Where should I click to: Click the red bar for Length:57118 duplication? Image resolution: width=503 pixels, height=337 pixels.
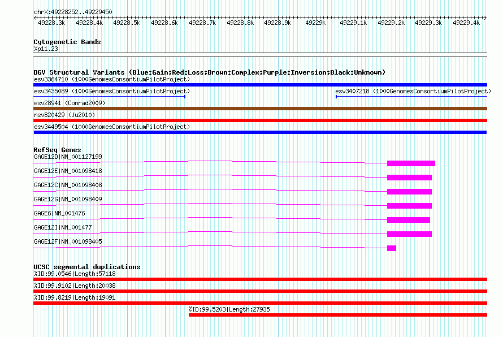coord(260,279)
